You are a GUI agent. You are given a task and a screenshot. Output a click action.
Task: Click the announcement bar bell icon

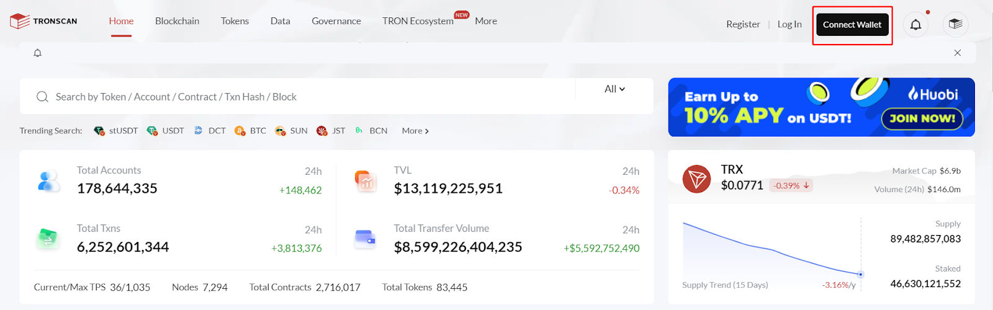coord(37,53)
